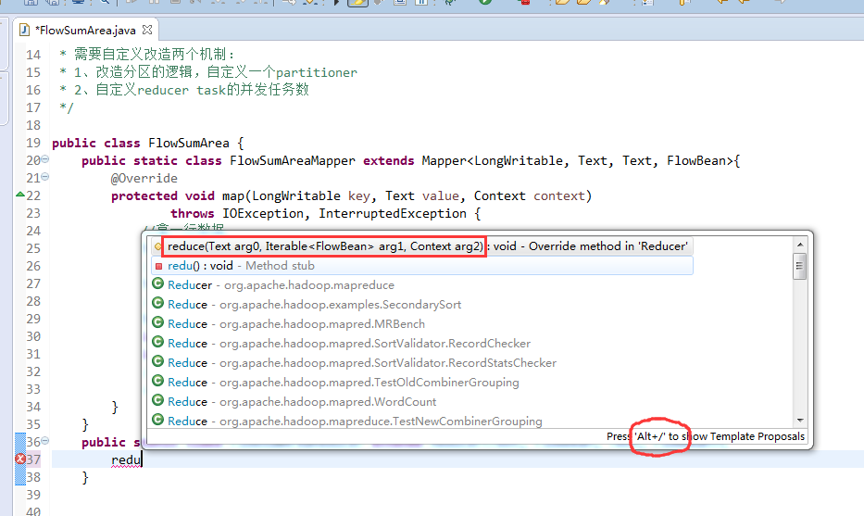Image resolution: width=864 pixels, height=516 pixels.
Task: Select the reduce(Text arg0...) override proposal
Action: tap(422, 245)
